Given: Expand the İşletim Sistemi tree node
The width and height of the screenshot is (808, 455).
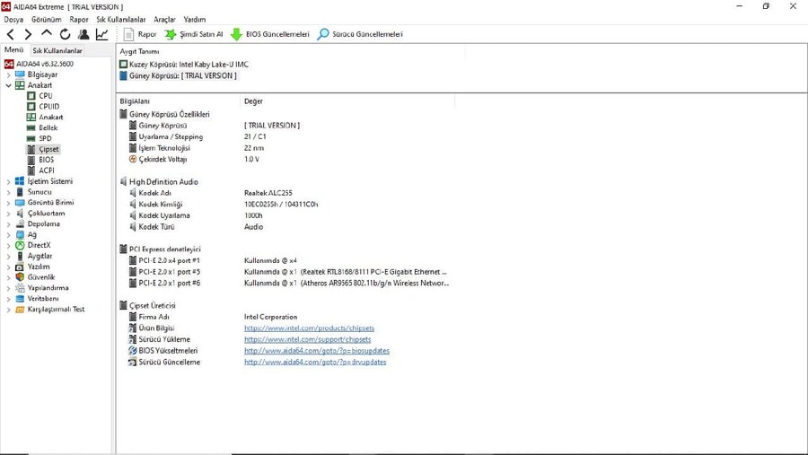Looking at the screenshot, I should [x=8, y=181].
